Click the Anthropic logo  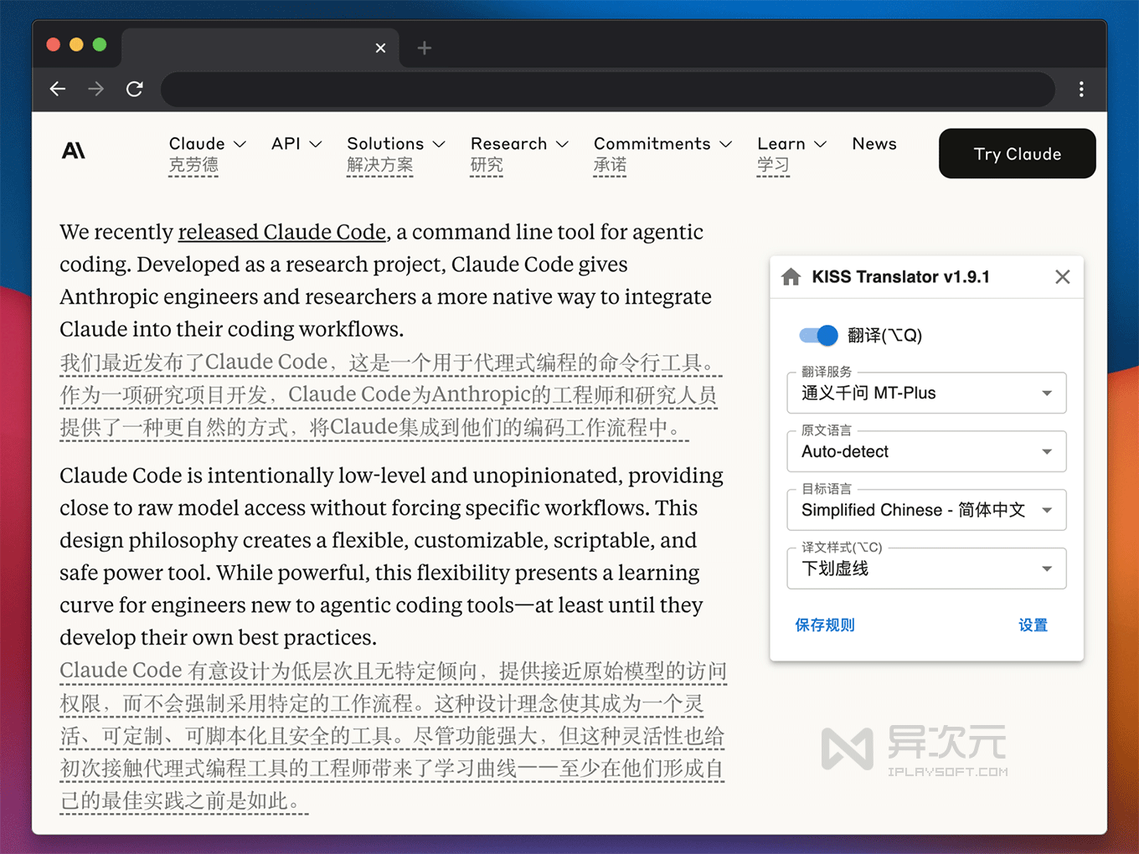pos(74,151)
